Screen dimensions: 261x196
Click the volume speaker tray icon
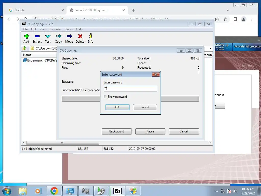235,191
